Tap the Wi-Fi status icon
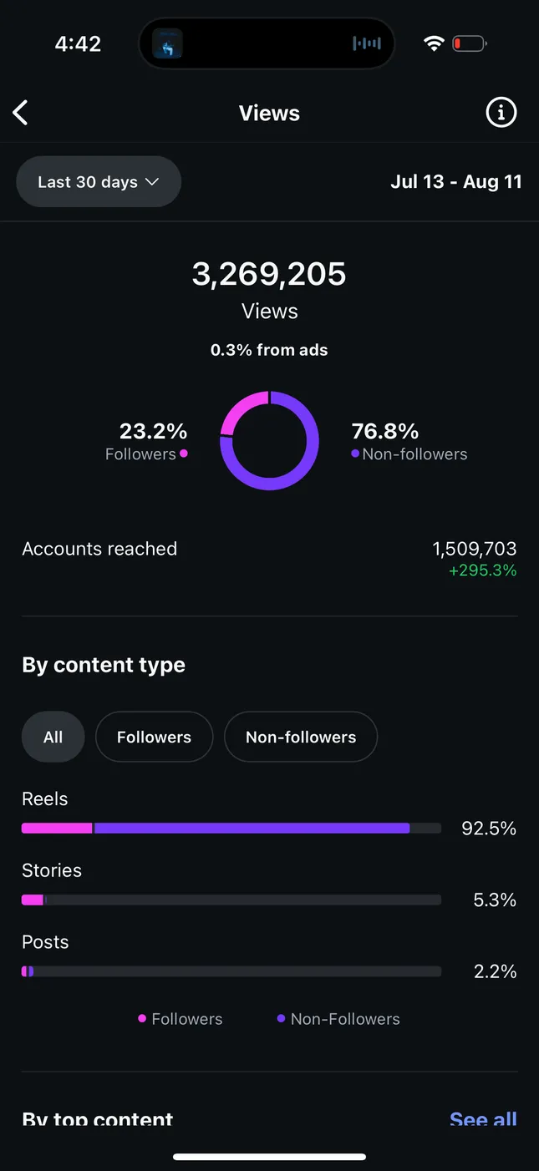 (433, 43)
